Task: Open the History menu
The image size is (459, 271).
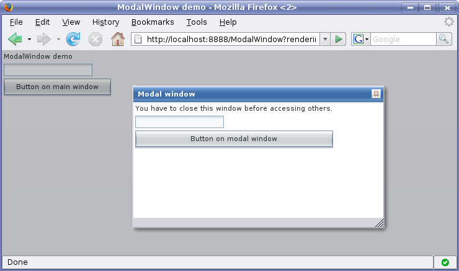Action: coord(105,22)
